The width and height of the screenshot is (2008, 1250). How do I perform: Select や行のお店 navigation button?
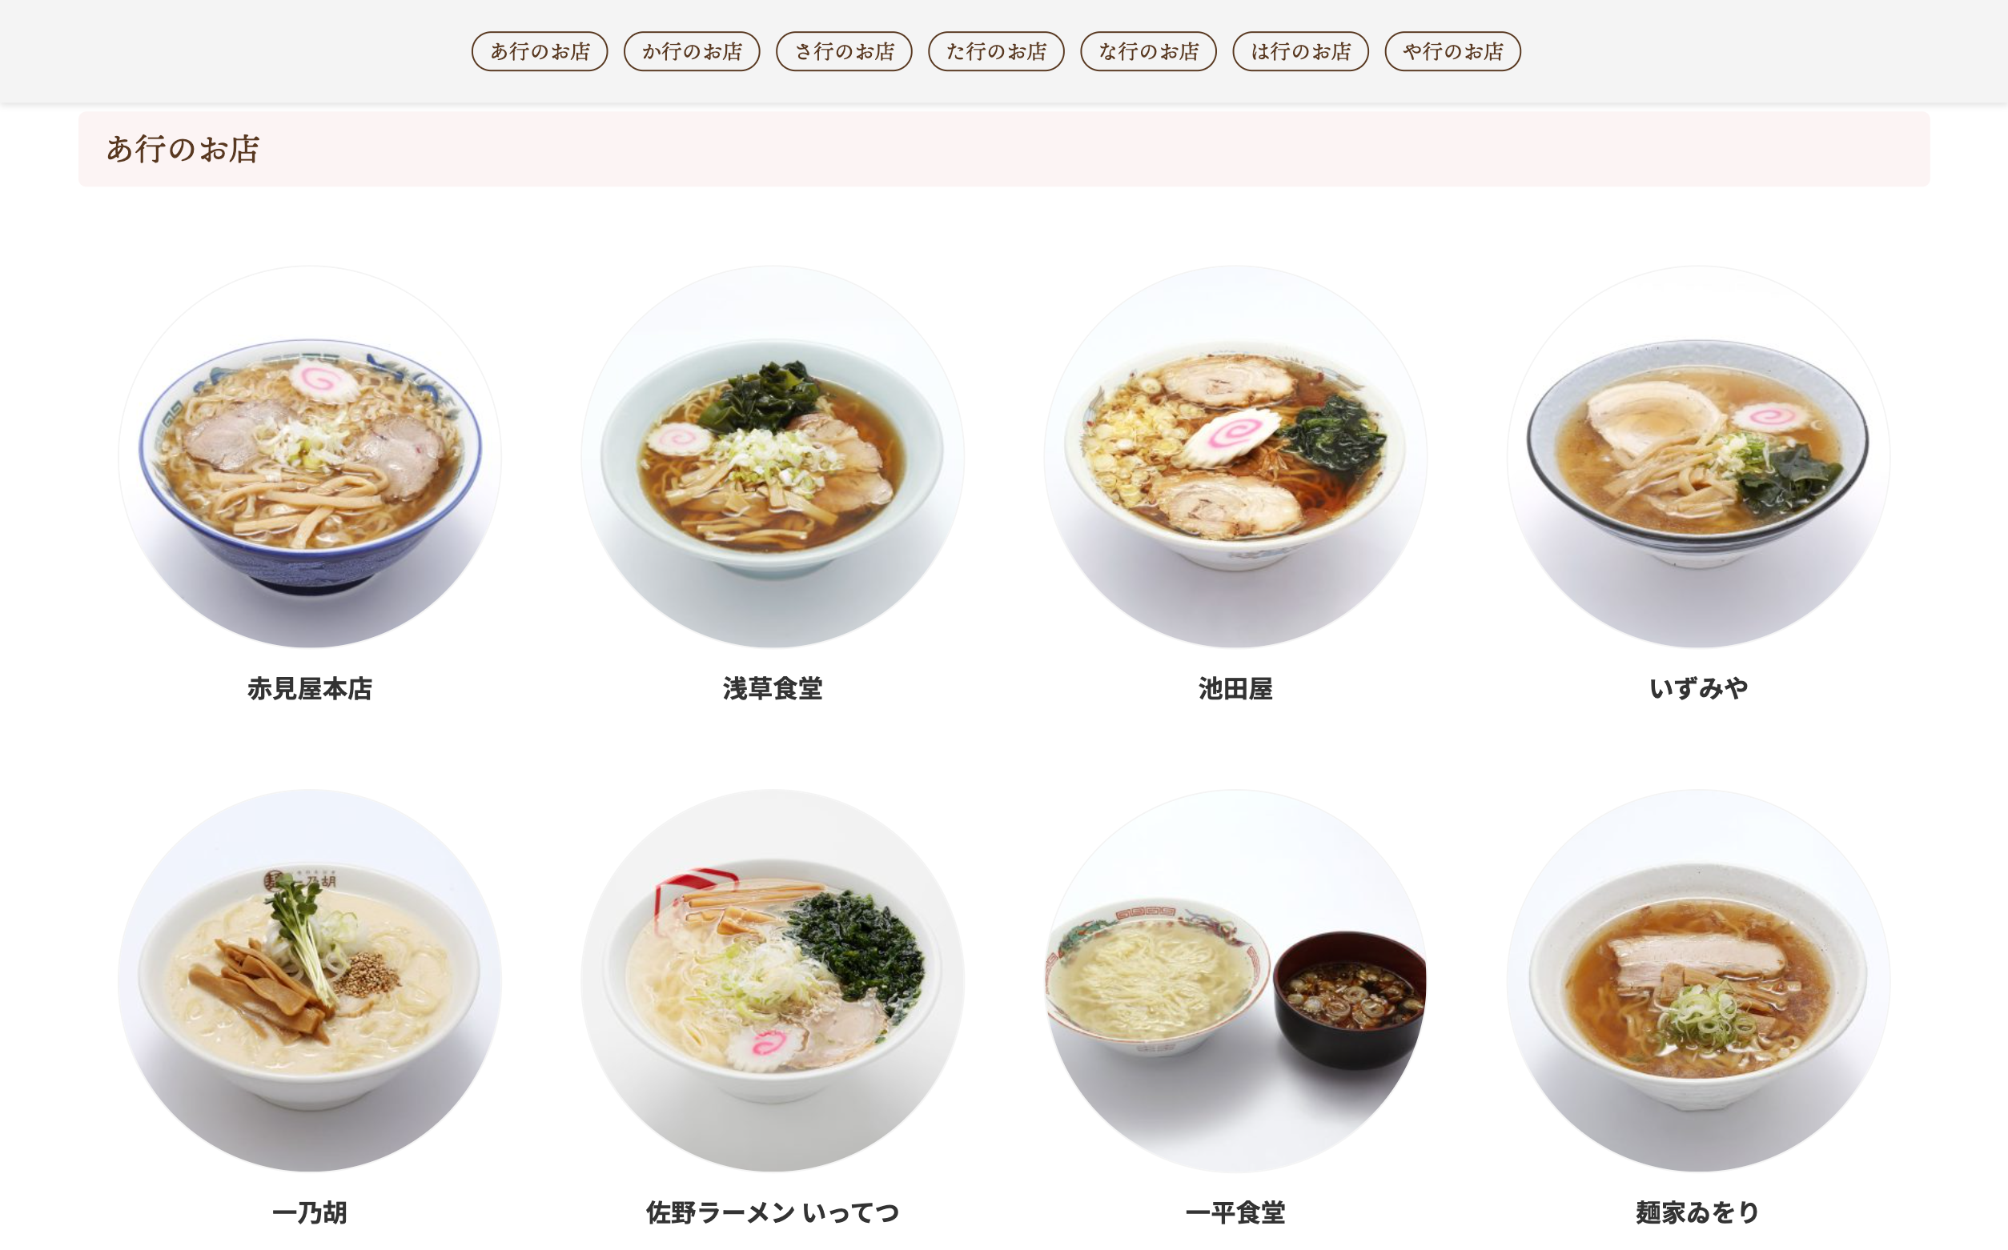click(1452, 51)
